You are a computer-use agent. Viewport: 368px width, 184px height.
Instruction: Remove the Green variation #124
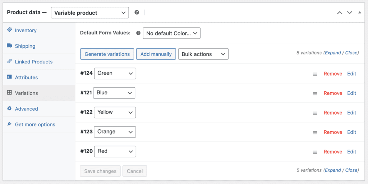point(333,74)
